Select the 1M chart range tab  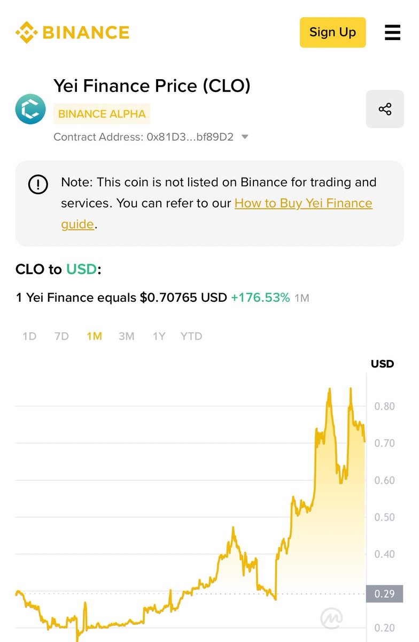point(94,337)
